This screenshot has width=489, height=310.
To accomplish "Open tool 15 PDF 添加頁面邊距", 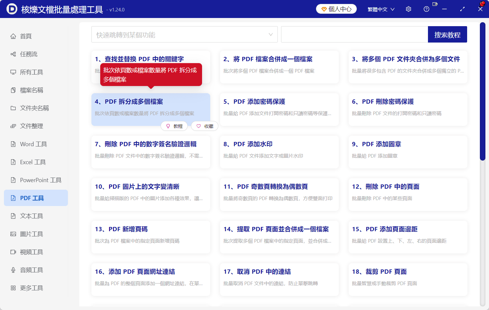I will click(x=408, y=237).
